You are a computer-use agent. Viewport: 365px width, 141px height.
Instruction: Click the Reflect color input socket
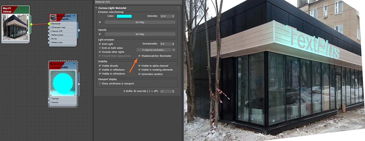[49, 42]
